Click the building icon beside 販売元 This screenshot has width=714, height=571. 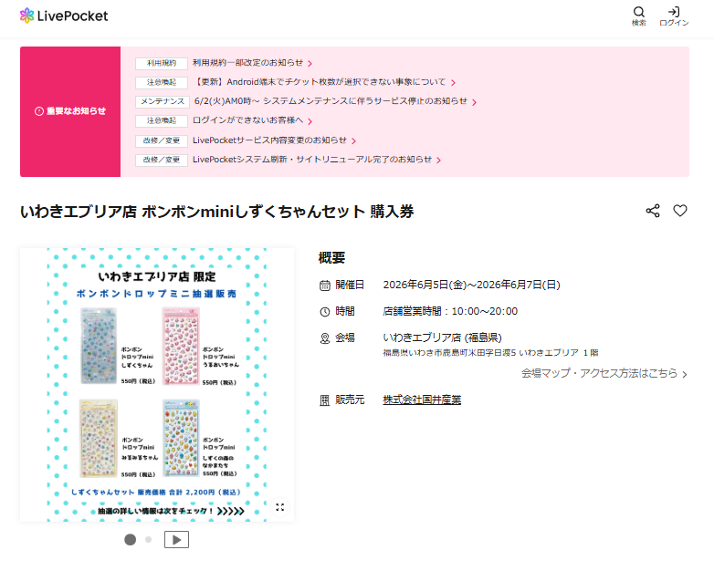(x=325, y=400)
